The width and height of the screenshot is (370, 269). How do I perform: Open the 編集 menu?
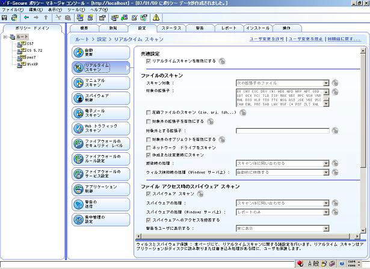coord(35,10)
